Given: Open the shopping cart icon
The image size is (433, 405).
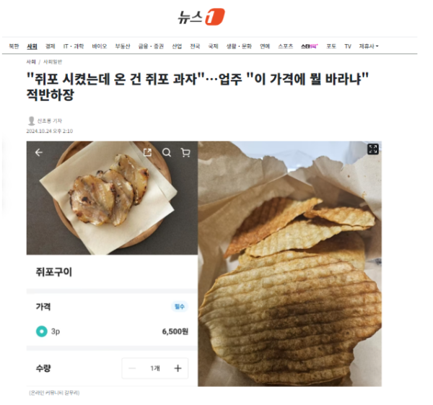Looking at the screenshot, I should tap(185, 152).
